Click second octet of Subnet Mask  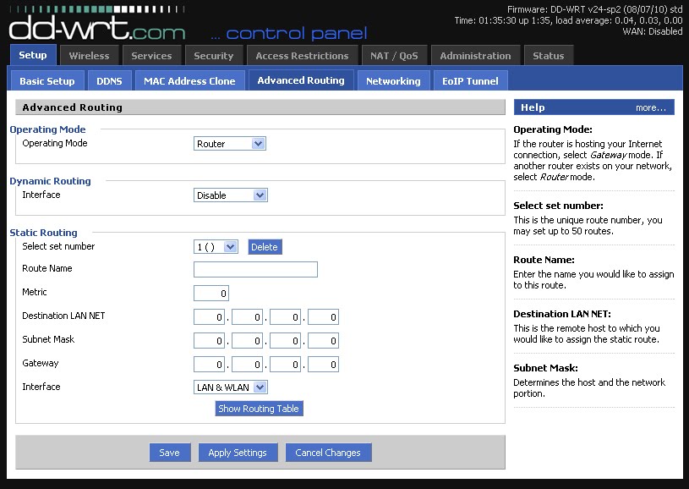[247, 341]
